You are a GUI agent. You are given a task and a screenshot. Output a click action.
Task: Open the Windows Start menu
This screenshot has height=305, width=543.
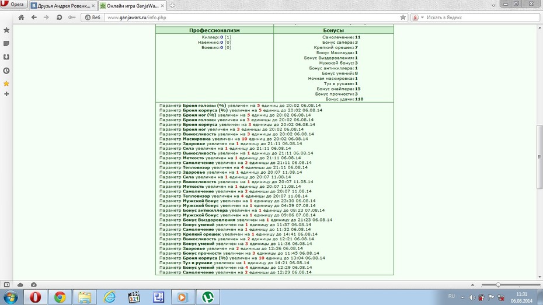tap(10, 297)
